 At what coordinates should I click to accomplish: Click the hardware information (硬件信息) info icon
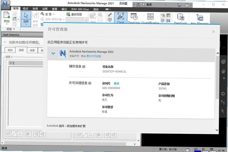click(x=84, y=67)
